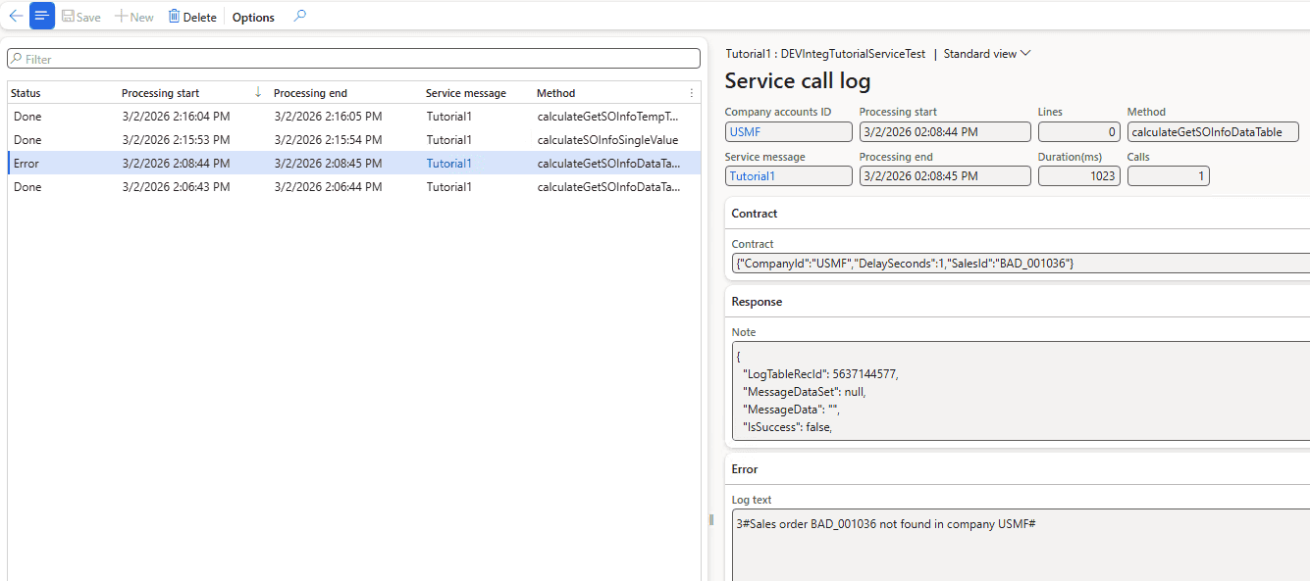This screenshot has height=581, width=1310.
Task: Click the Status column header
Action: tap(26, 93)
